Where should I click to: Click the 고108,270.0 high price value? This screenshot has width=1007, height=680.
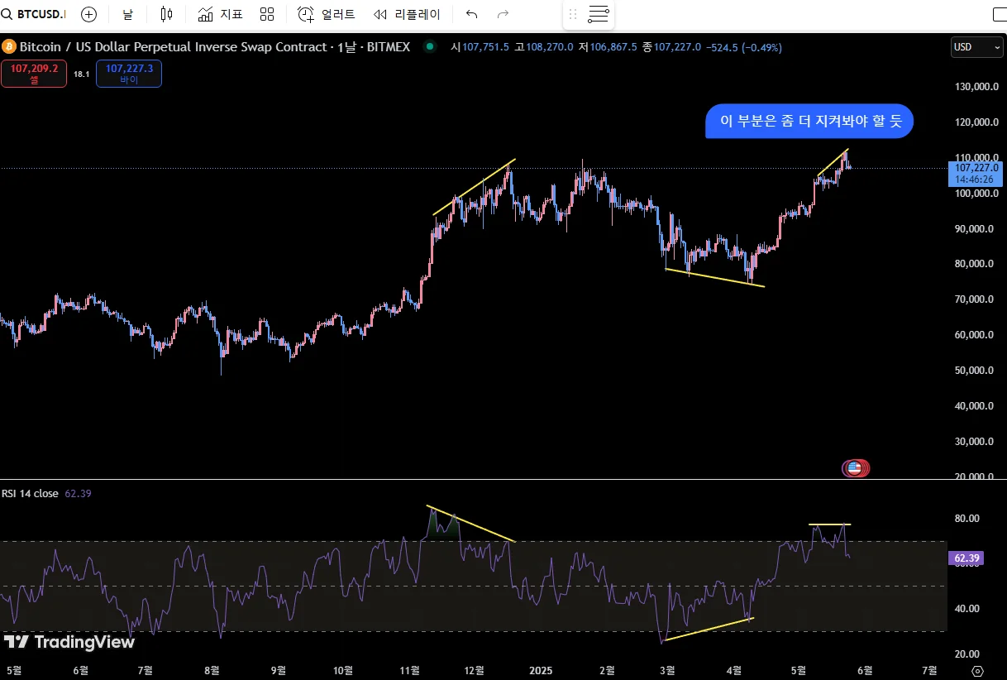pyautogui.click(x=543, y=47)
